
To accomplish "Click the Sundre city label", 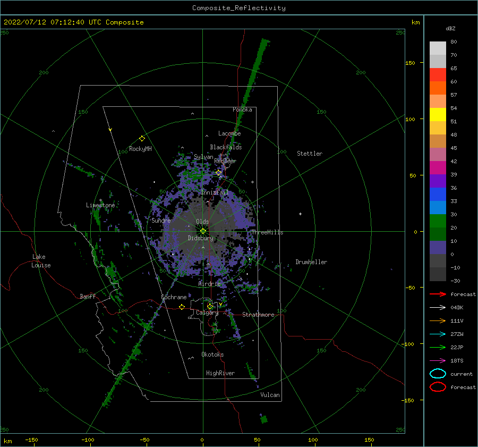I will pos(161,220).
